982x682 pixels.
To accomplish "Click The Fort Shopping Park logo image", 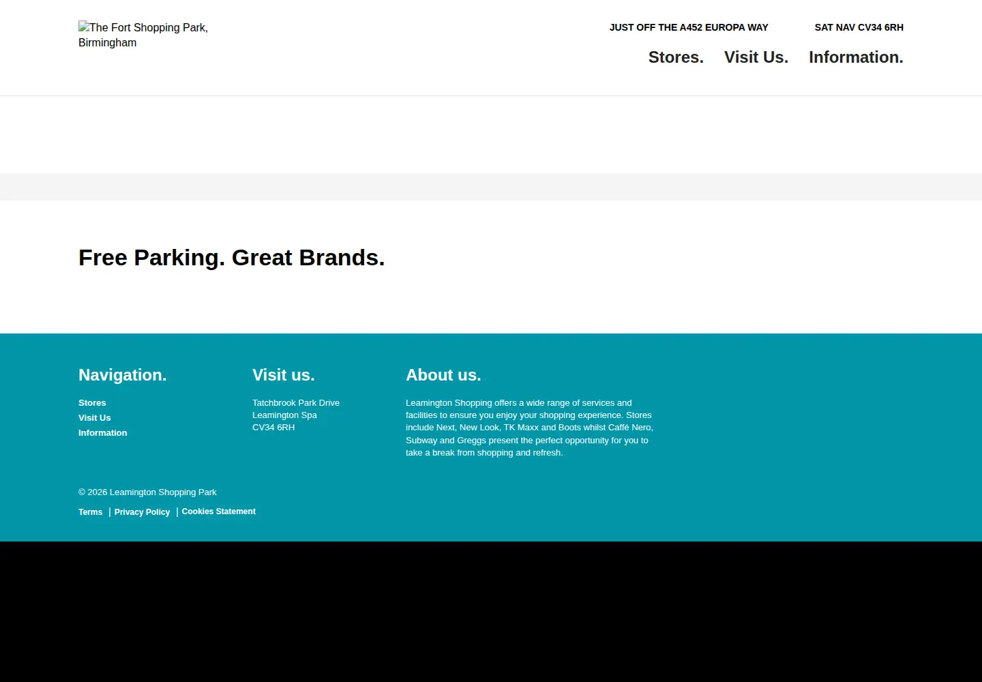I will click(144, 35).
